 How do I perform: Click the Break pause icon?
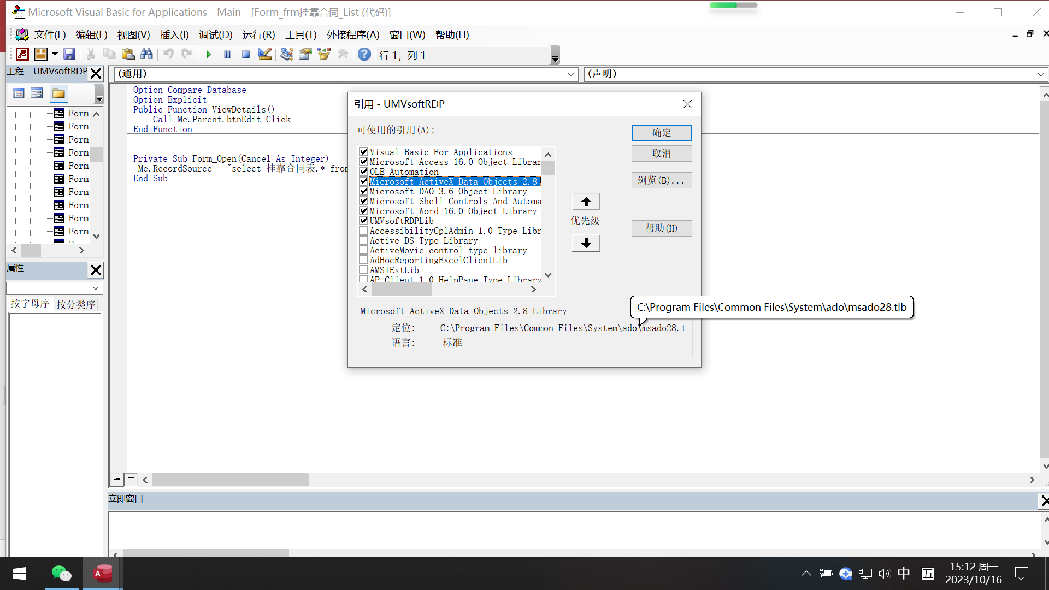(x=227, y=54)
